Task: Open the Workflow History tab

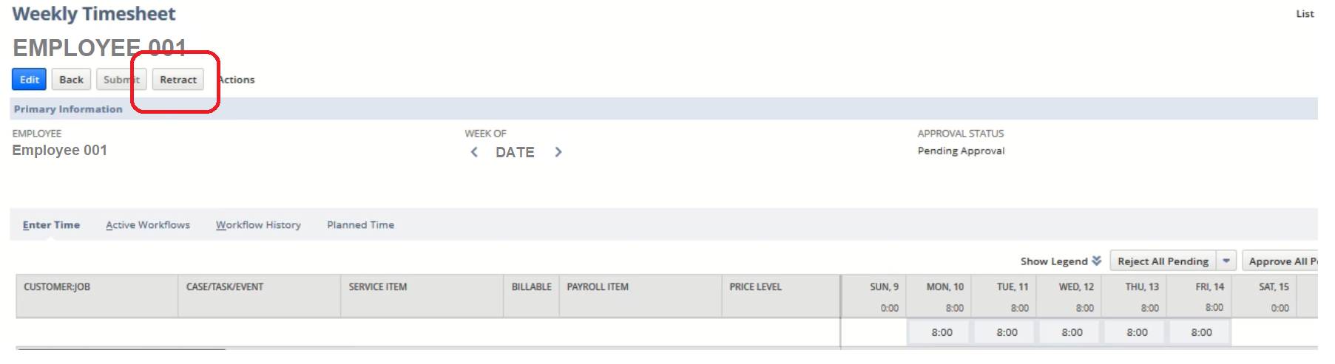Action: click(x=258, y=224)
